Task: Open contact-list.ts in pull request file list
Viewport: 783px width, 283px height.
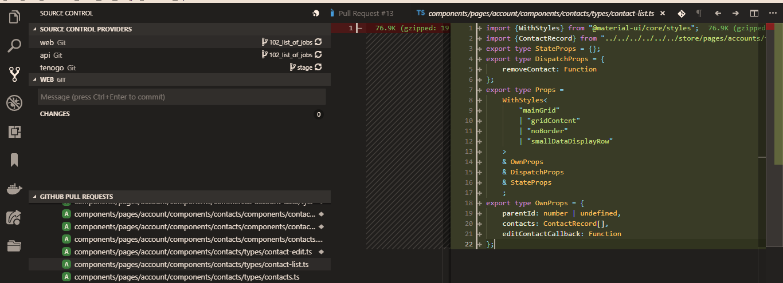Action: point(191,265)
